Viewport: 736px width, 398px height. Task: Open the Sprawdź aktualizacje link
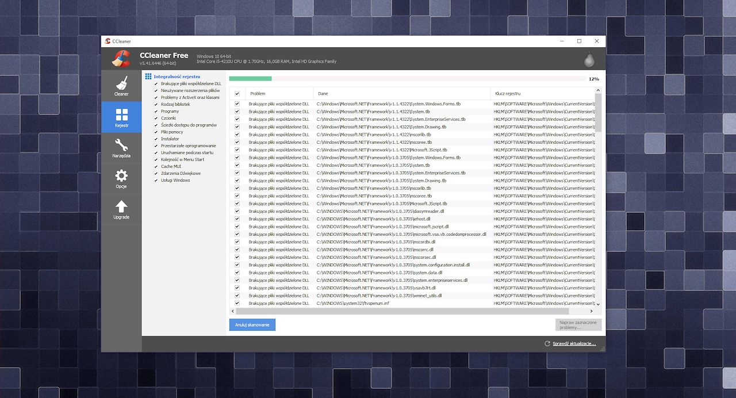pyautogui.click(x=574, y=344)
